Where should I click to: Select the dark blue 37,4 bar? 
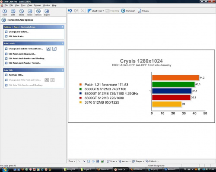tap(172, 91)
